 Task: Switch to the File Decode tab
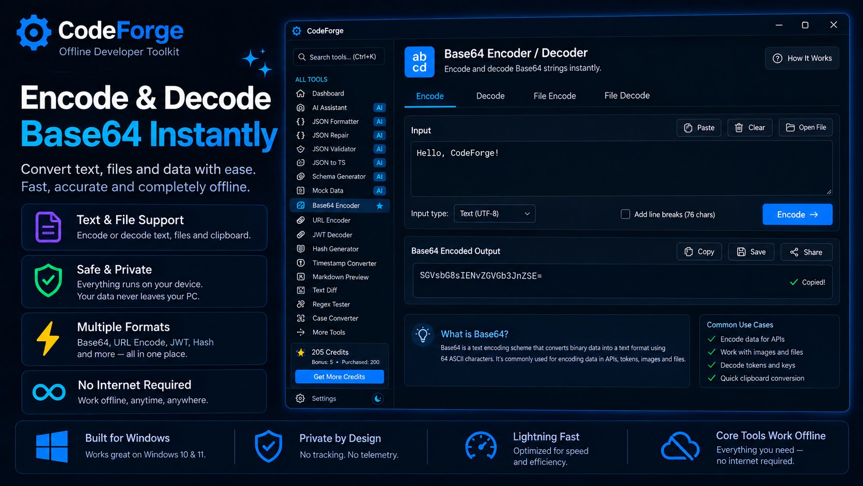click(627, 96)
